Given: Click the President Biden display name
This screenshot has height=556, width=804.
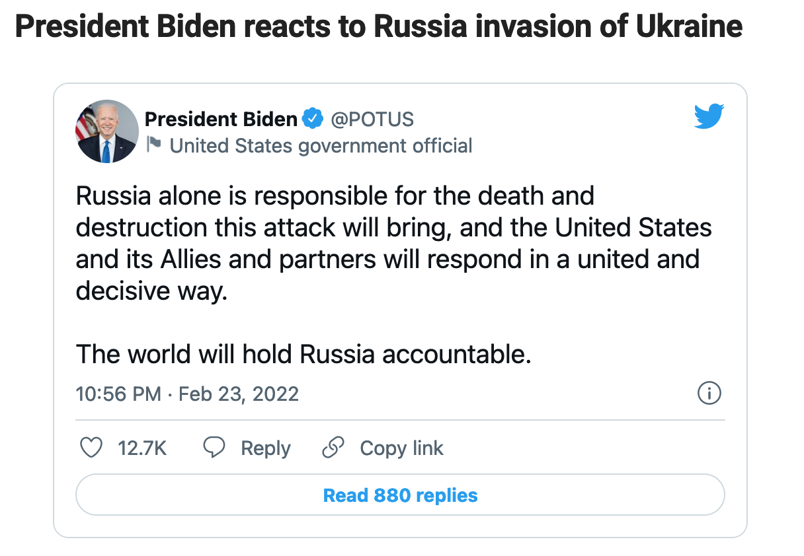Looking at the screenshot, I should point(221,120).
